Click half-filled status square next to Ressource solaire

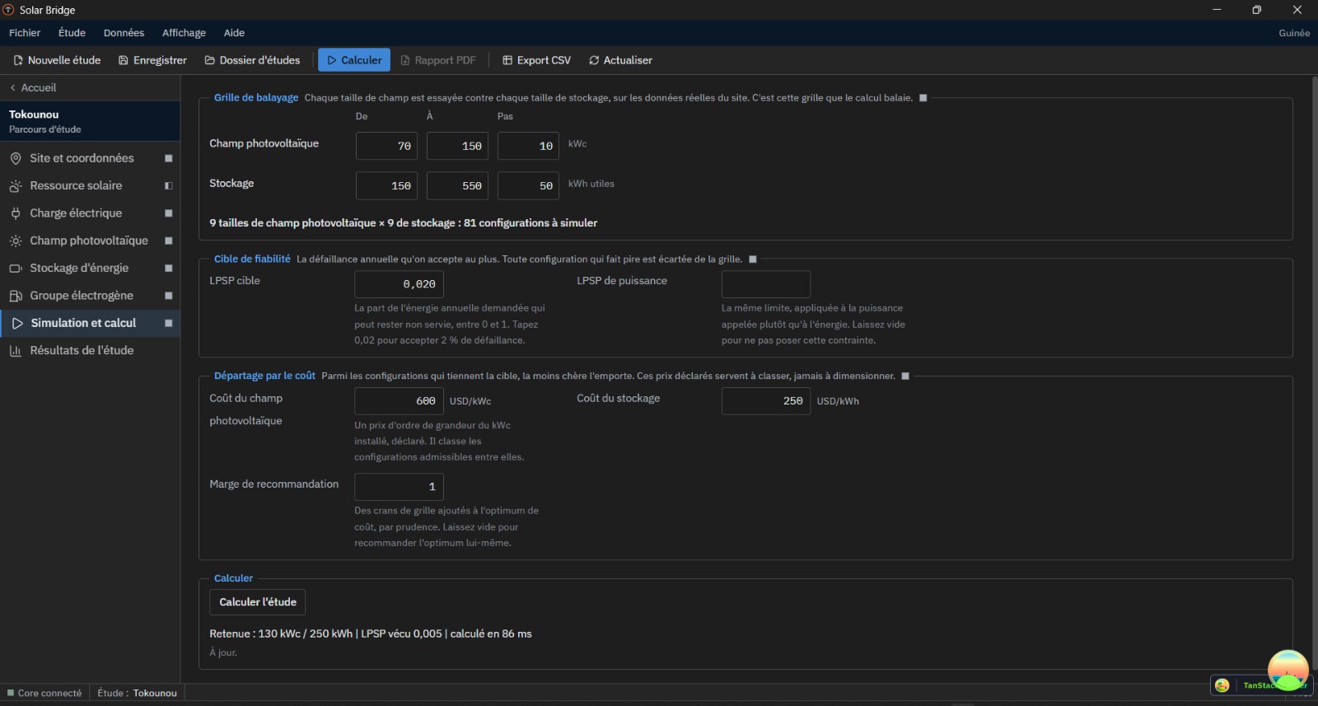168,185
